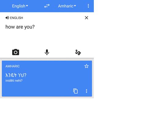The image size is (157, 118).
Task: Click the AMHARIC label on translation card
Action: (x=13, y=66)
